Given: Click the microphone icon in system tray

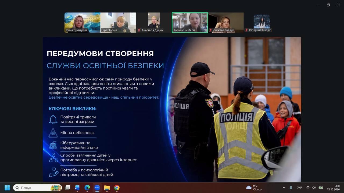Looking at the screenshot, I should (x=291, y=188).
